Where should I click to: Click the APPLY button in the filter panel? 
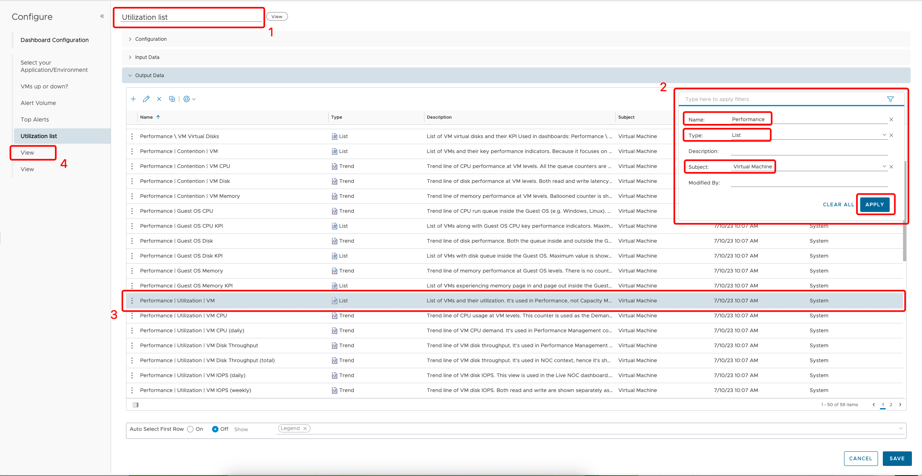pyautogui.click(x=875, y=204)
